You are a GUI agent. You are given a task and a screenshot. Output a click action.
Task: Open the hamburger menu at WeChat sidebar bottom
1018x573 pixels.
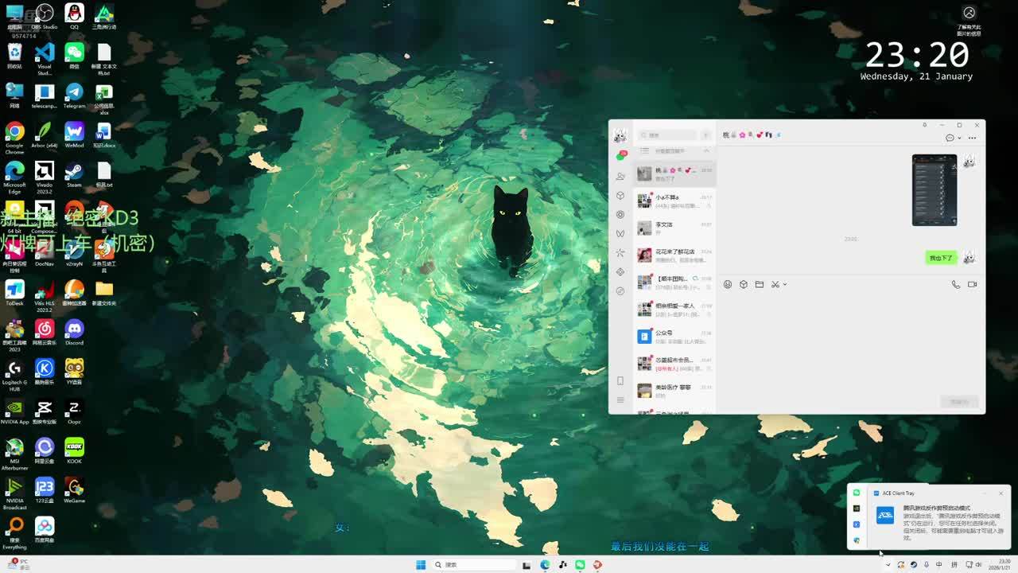(620, 400)
